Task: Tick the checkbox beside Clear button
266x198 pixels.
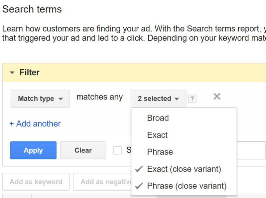Action: click(x=117, y=150)
